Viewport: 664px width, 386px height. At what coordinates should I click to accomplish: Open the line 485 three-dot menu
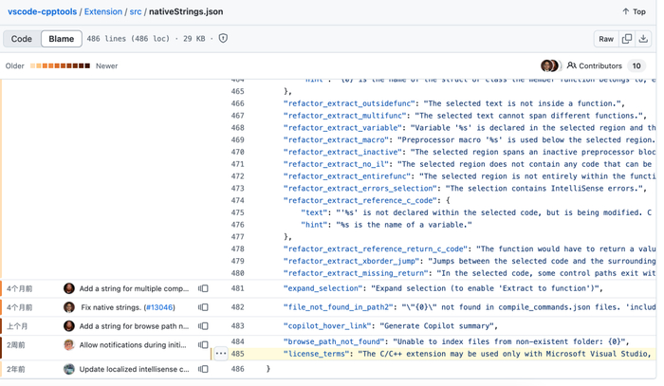tap(221, 354)
